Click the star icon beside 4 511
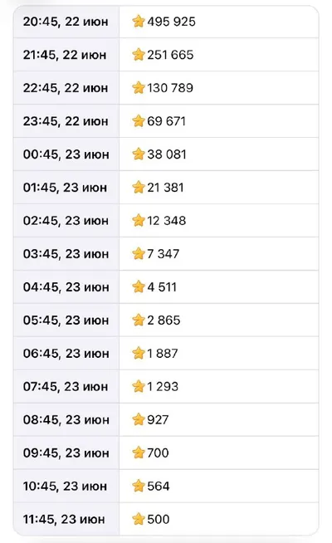Image resolution: width=332 pixels, height=543 pixels. click(x=138, y=286)
